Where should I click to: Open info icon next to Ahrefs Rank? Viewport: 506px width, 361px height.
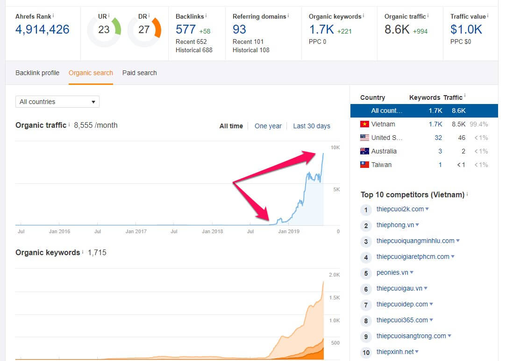[53, 15]
